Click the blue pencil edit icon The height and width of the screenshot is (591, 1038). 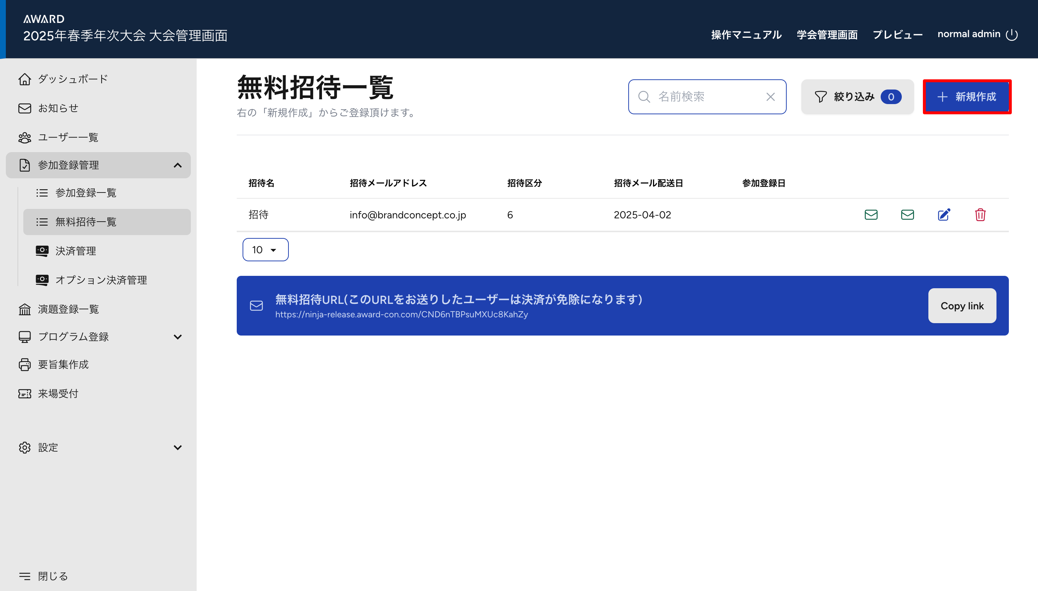(944, 215)
